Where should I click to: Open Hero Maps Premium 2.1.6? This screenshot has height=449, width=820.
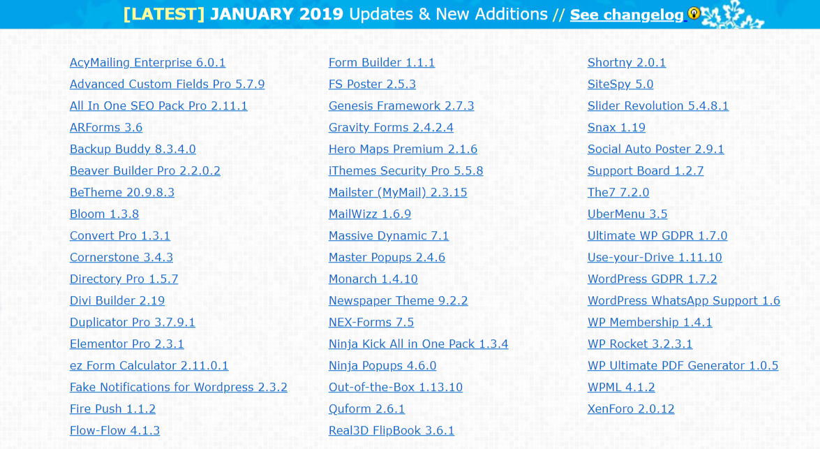point(403,149)
